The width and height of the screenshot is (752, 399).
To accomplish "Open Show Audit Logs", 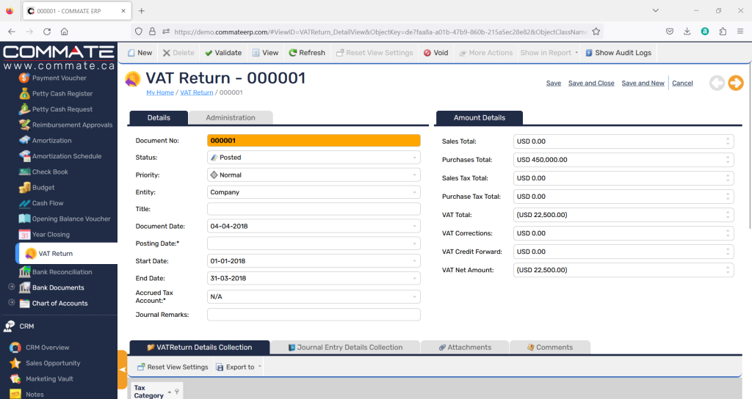I will point(618,53).
